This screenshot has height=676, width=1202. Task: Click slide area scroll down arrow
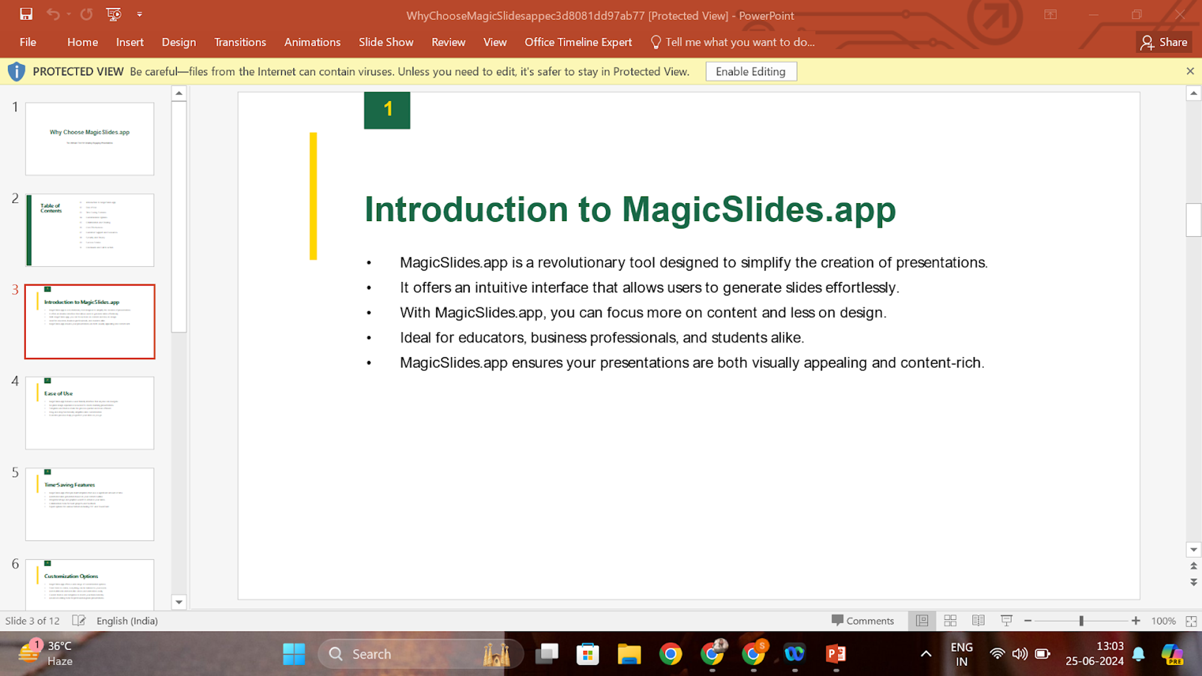[x=1193, y=549]
